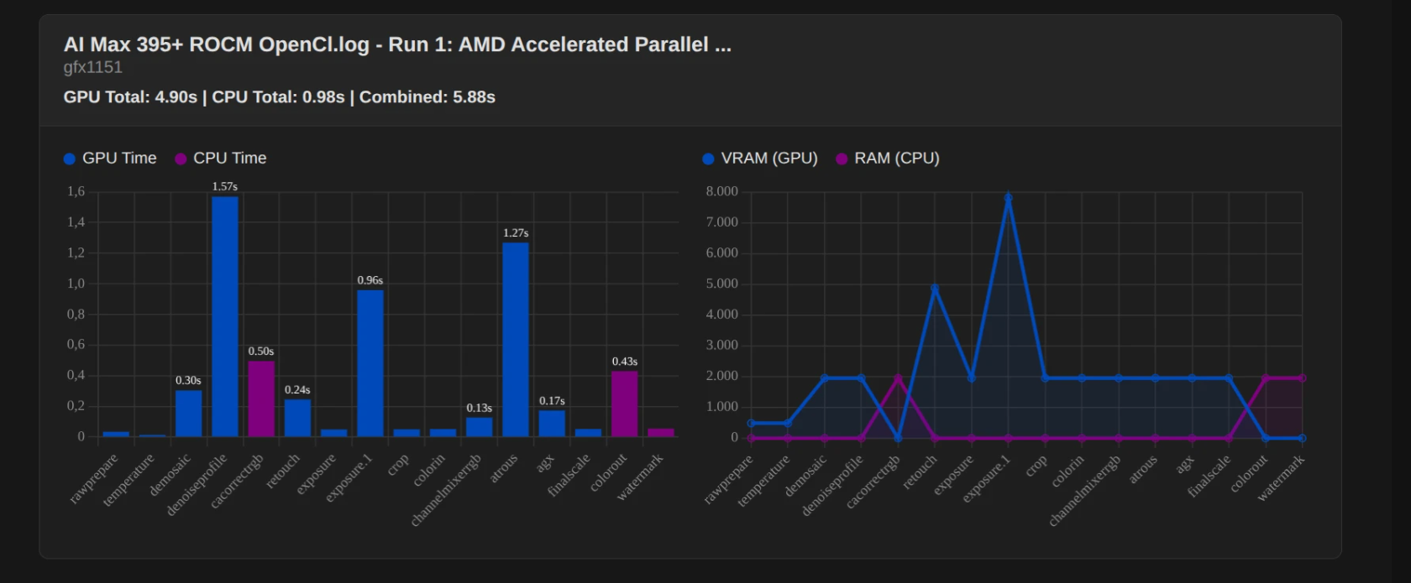
Task: Click the 0.17s agx bar
Action: click(x=552, y=423)
